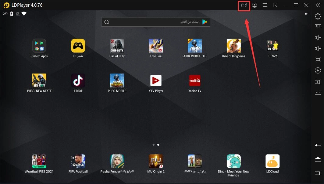324x184 pixels.
Task: Open the operation recorder icon
Action: click(x=318, y=70)
